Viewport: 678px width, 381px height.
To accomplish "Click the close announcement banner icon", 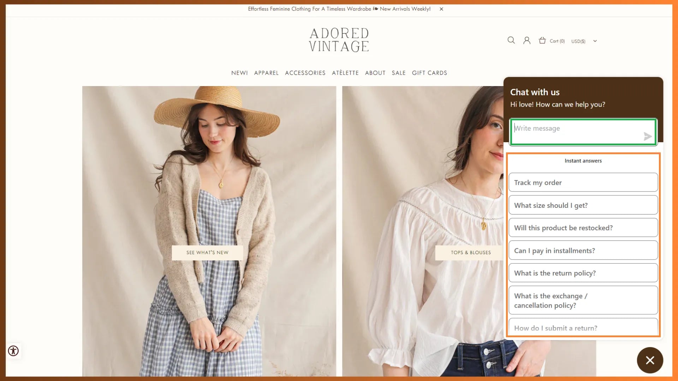I will tap(441, 9).
